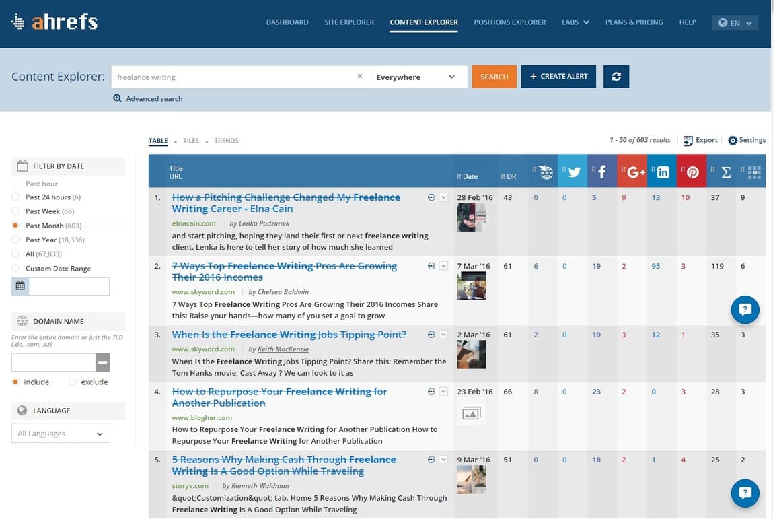Screen dimensions: 775x519
Task: Click the refresh icon button beside Create Alert
Action: click(616, 77)
